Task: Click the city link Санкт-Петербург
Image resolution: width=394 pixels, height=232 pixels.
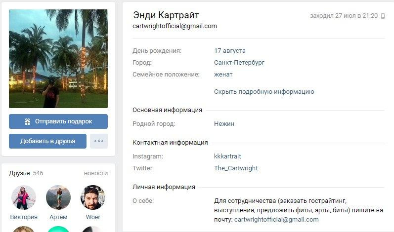Action: pos(239,63)
